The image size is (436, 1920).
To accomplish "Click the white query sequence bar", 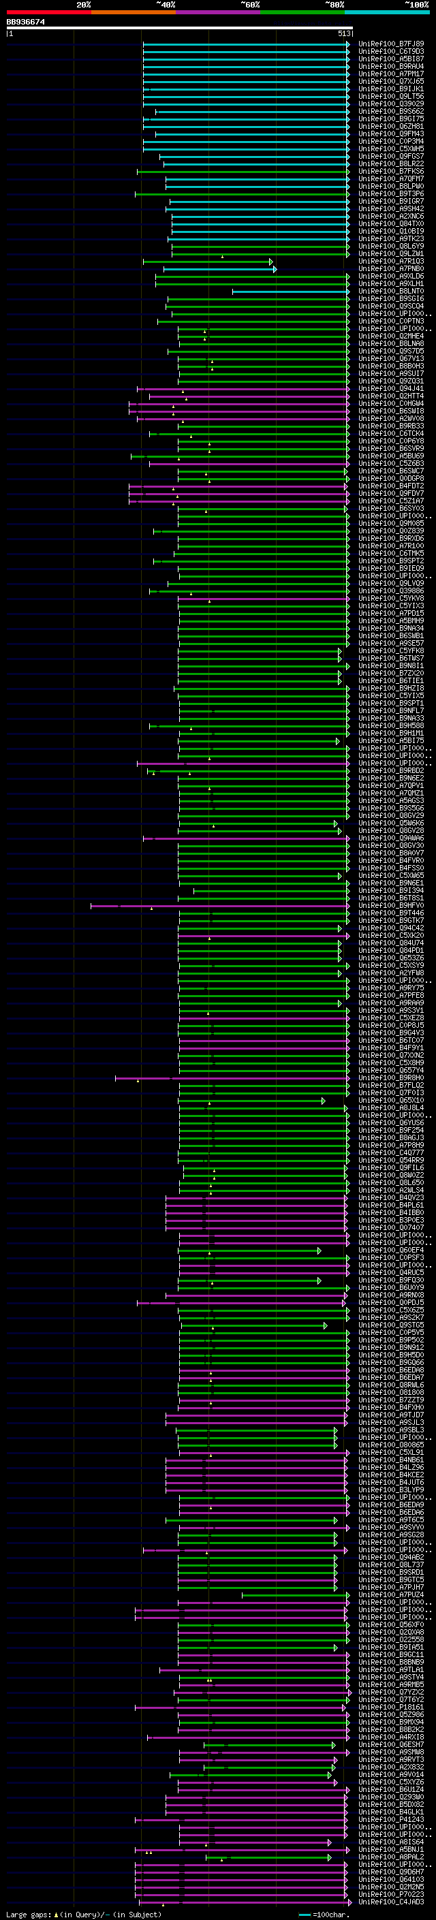I will tap(180, 27).
